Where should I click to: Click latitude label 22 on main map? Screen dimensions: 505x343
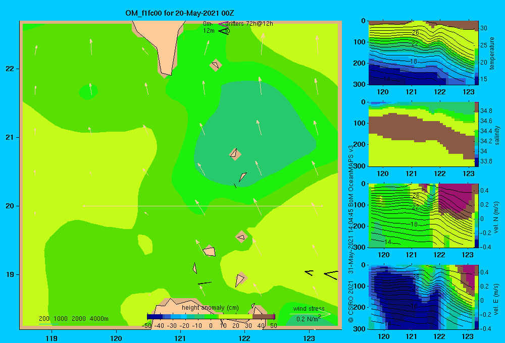tap(10, 69)
